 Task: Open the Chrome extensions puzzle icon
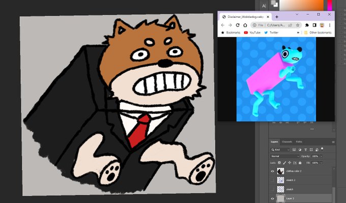[307, 25]
